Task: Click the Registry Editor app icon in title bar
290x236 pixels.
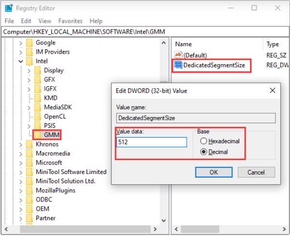Action: pos(9,8)
